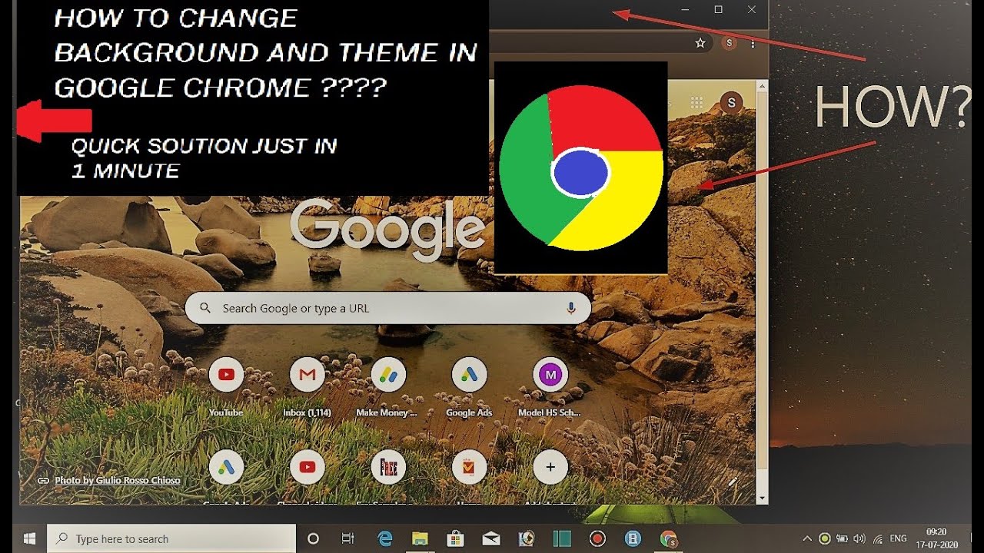Click the scrollbar down arrow in Chrome
This screenshot has width=984, height=553.
click(763, 498)
